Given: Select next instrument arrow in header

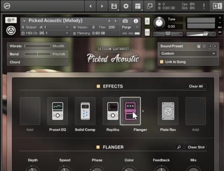Looking at the screenshot, I should pos(116,21).
